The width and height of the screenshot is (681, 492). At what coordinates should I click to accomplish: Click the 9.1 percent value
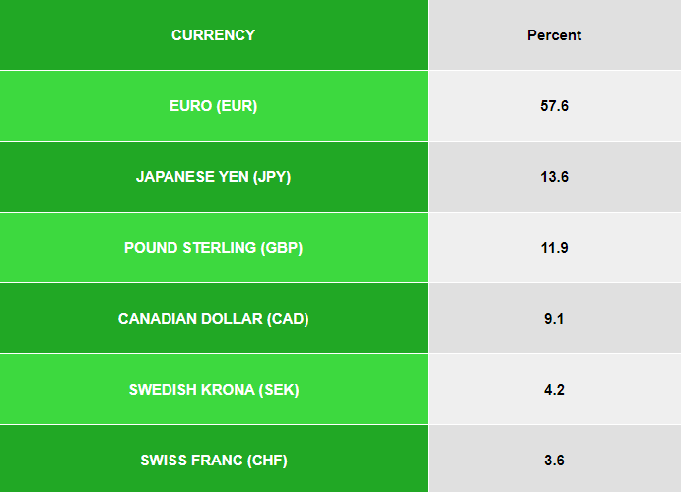point(555,319)
